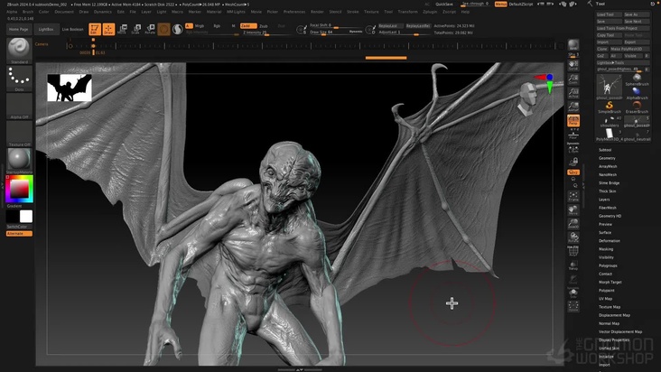Open LightBox browser

pos(45,29)
